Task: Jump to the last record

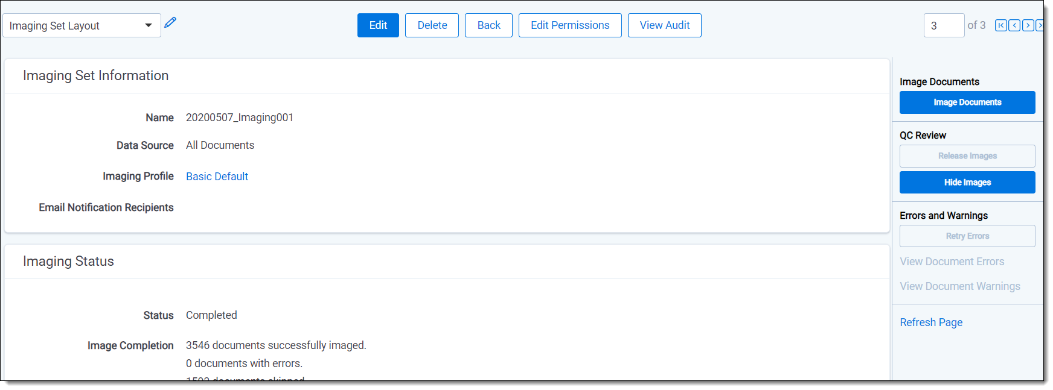Action: tap(1039, 25)
